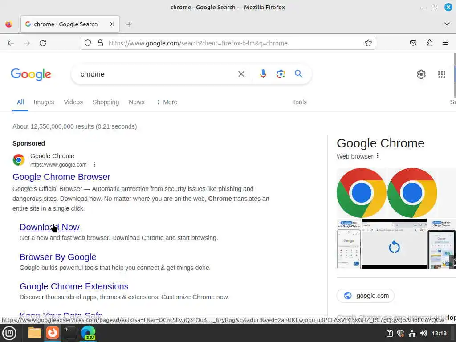456x342 pixels.
Task: Open tracking protection shield in address bar
Action: (88, 43)
